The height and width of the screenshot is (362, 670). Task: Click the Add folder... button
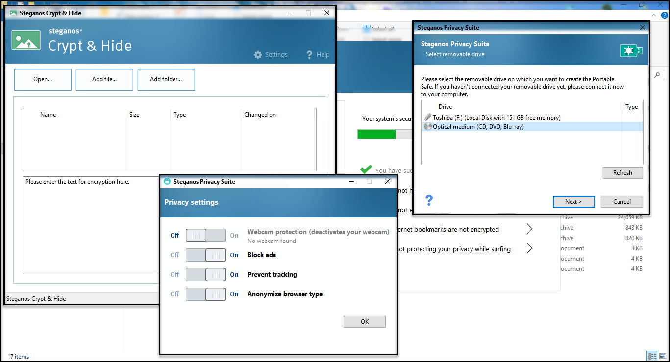[x=166, y=79]
